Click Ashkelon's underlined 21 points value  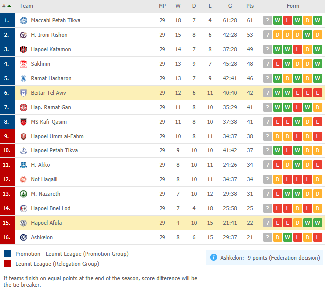(x=250, y=237)
